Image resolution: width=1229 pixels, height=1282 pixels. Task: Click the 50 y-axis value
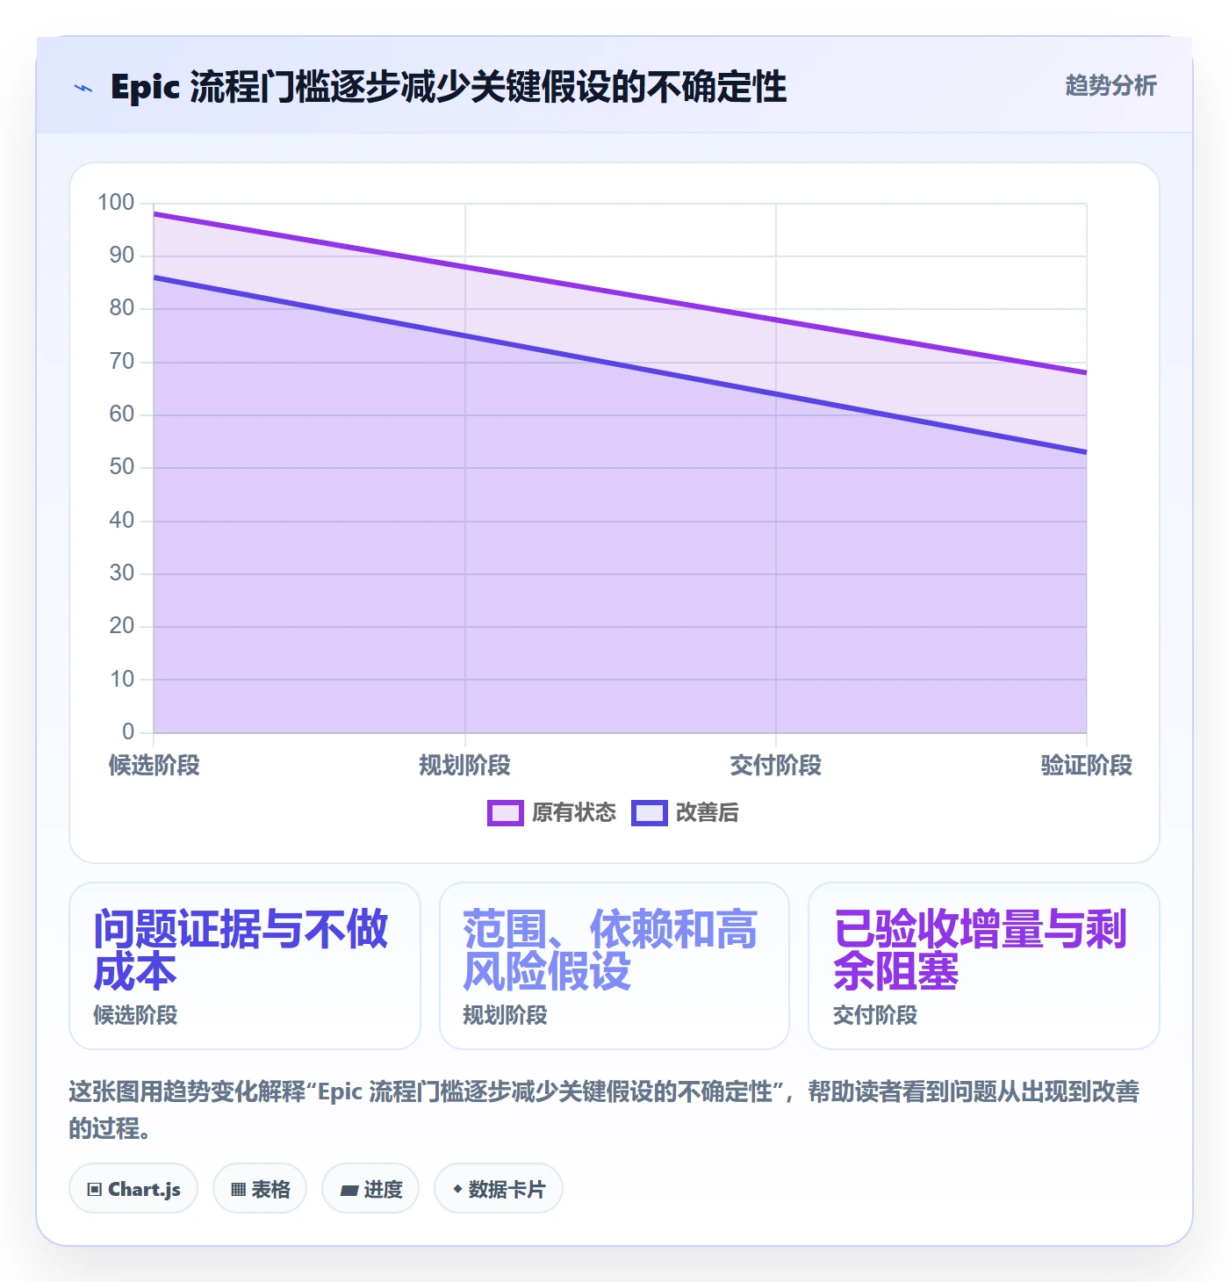coord(122,467)
